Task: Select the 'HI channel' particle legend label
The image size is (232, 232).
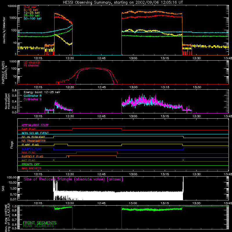Action: [32, 66]
